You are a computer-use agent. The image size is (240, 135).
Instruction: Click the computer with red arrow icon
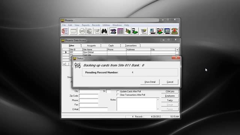pos(160,31)
